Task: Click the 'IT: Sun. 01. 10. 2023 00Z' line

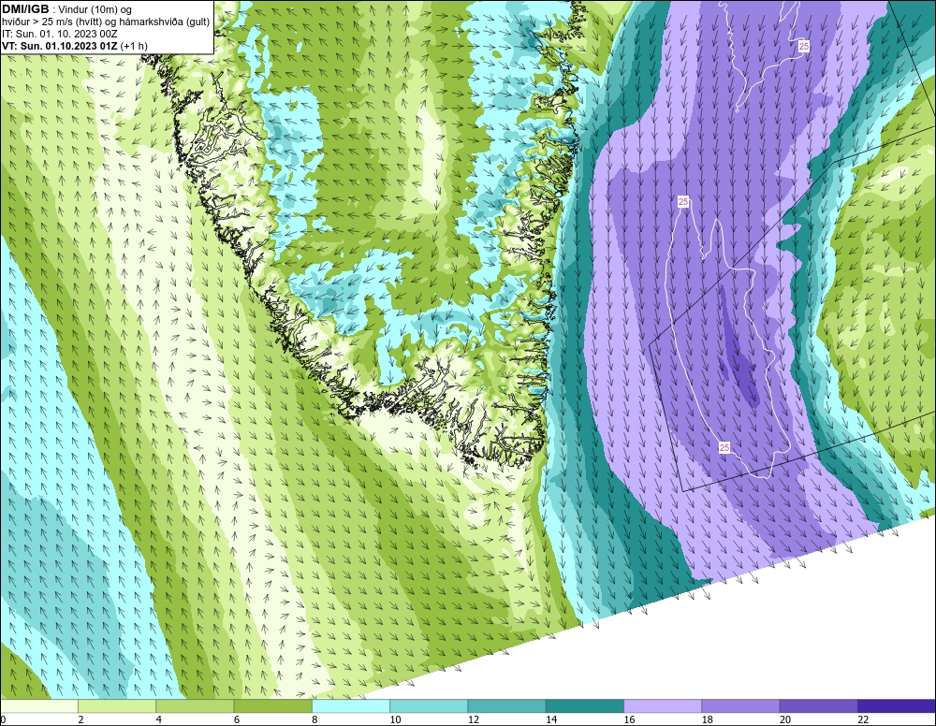Action: coord(60,34)
